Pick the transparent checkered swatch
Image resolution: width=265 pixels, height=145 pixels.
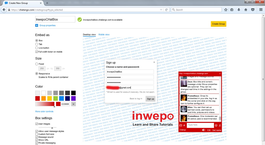pos(37,93)
